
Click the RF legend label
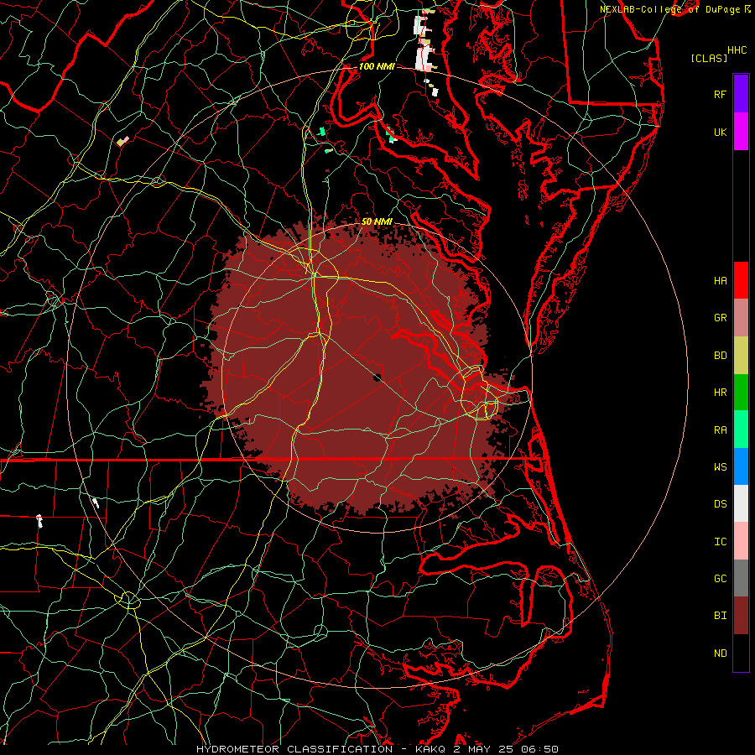point(720,94)
